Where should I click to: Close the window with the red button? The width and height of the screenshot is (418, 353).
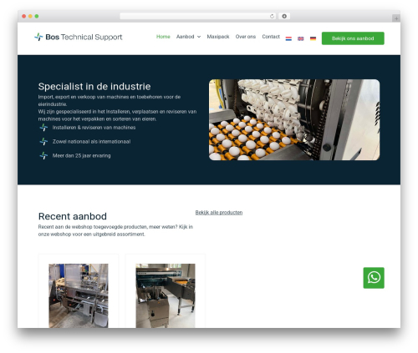(24, 17)
